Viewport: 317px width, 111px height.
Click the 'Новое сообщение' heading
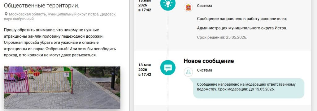(x=209, y=61)
